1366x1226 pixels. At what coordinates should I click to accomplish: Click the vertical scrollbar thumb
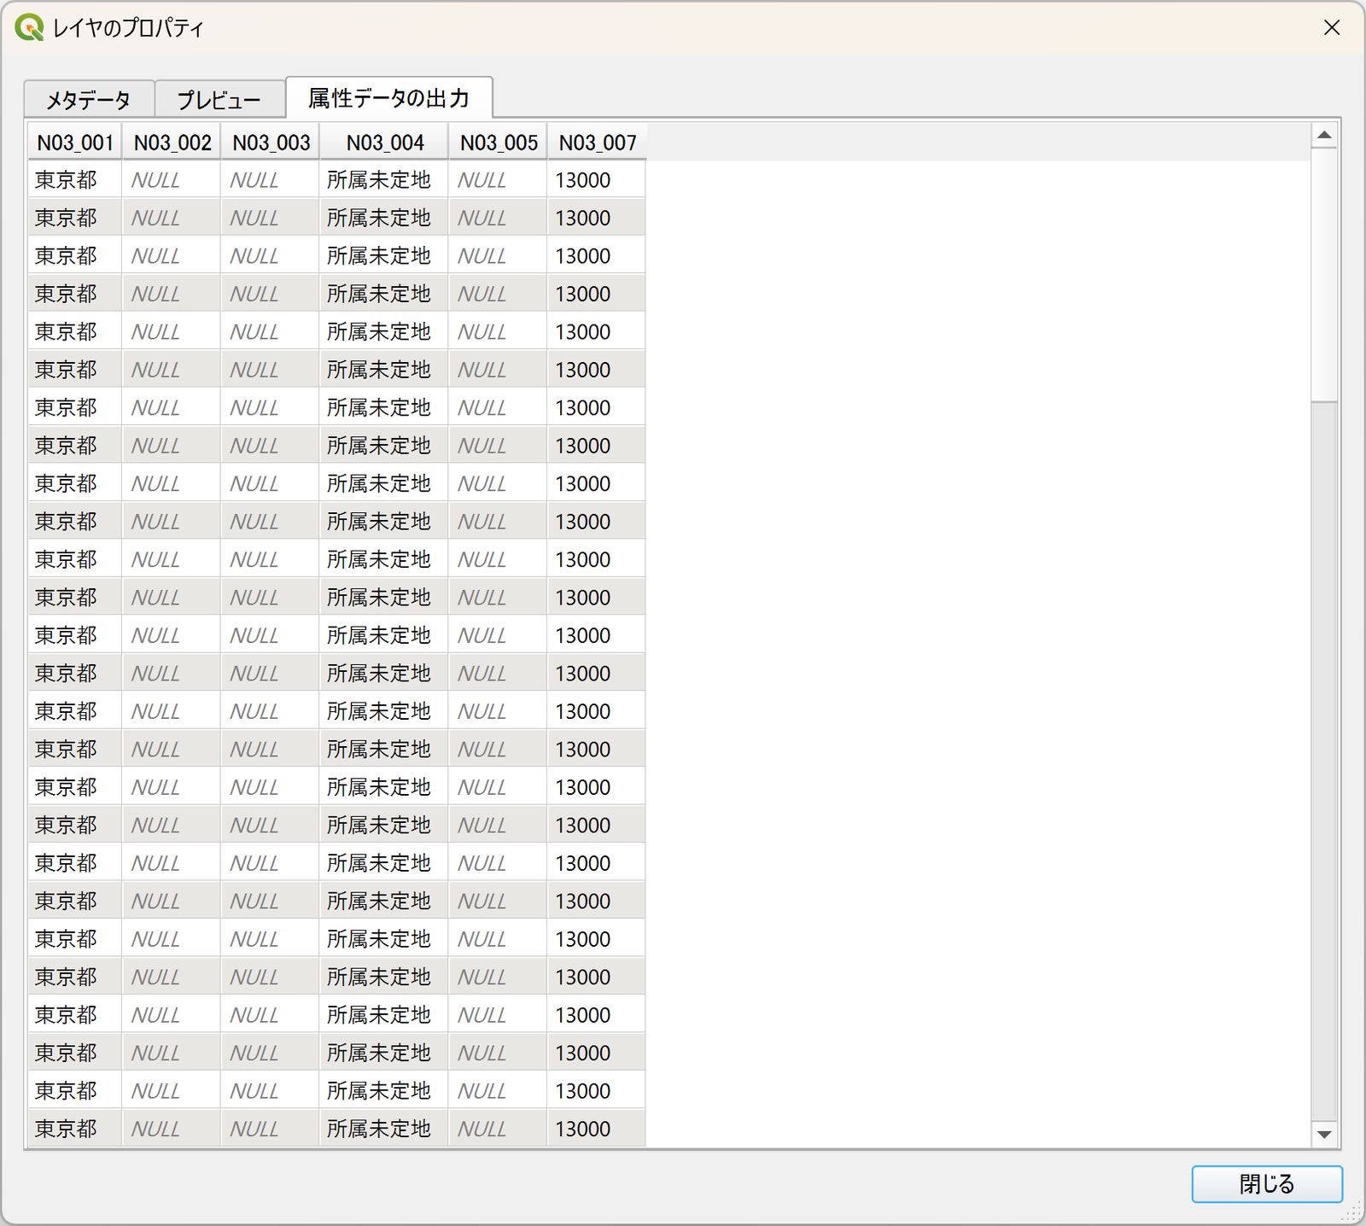(1324, 275)
